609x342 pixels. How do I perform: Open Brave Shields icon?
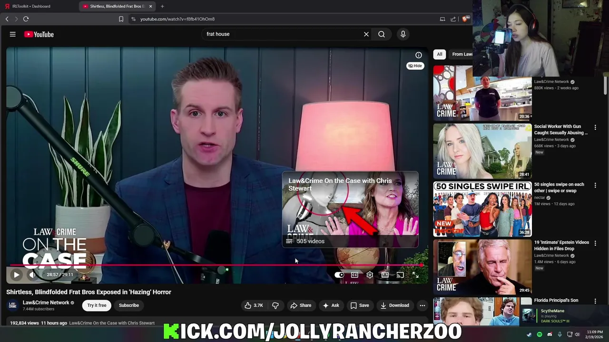pyautogui.click(x=465, y=19)
